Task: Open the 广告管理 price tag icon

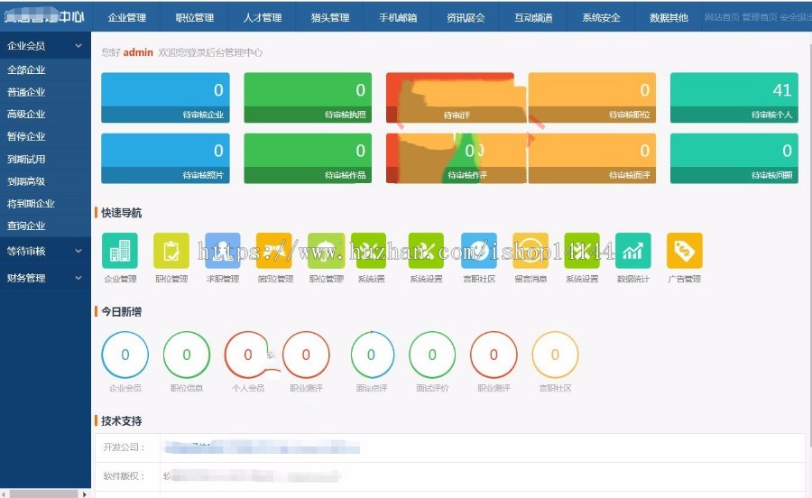Action: (x=685, y=251)
